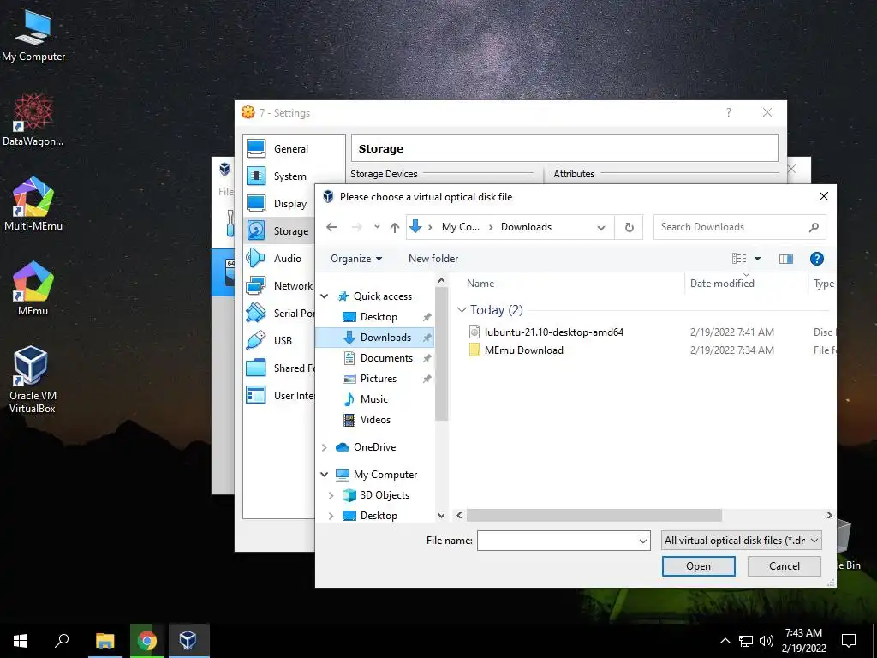Switch to VirtualBox taskbar icon
This screenshot has width=877, height=658.
tap(188, 641)
